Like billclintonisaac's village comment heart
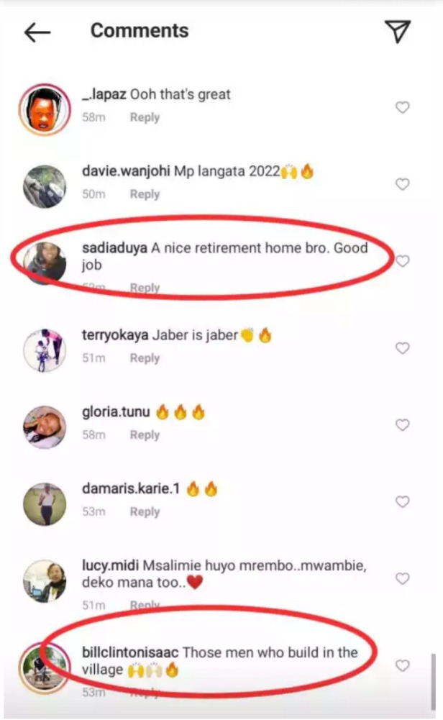The width and height of the screenshot is (443, 720). [402, 665]
